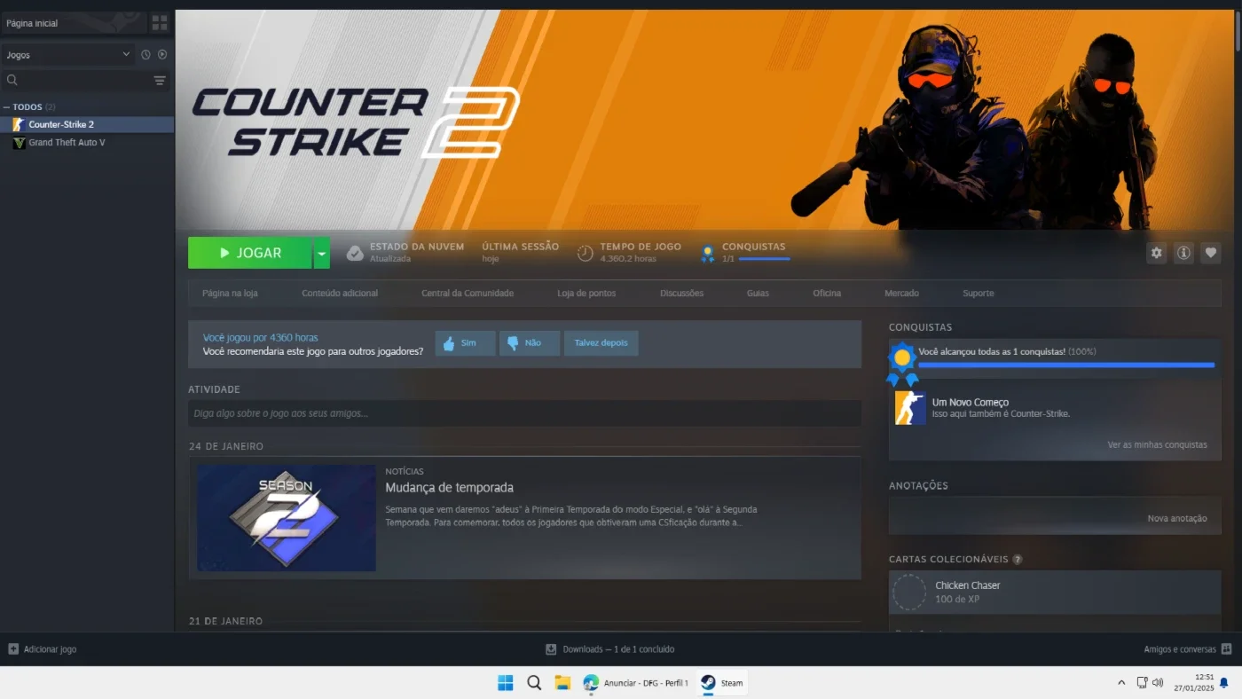
Task: Click the trading cards help question icon
Action: tap(1018, 560)
